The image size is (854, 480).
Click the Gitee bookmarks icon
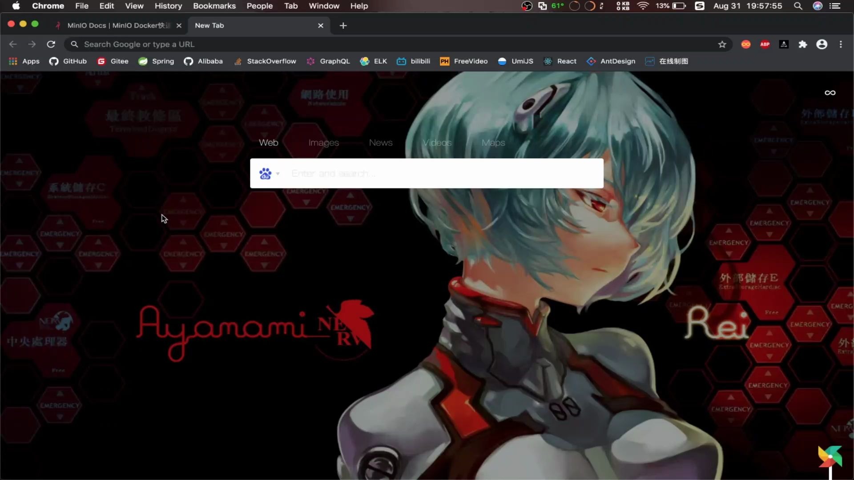click(x=102, y=61)
